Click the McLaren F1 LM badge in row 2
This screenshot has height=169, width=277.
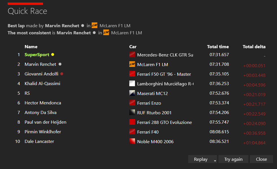click(132, 64)
